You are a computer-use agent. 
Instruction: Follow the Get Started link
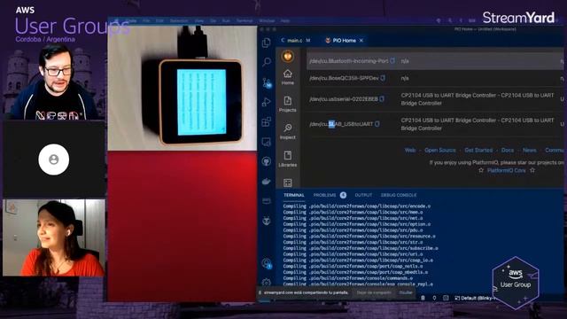click(x=478, y=150)
